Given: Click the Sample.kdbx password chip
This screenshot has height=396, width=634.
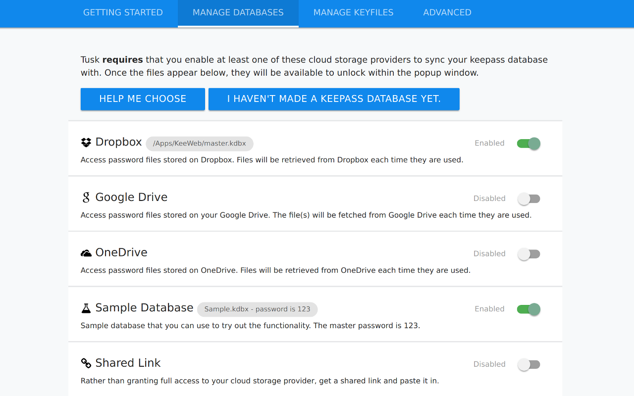Looking at the screenshot, I should (x=257, y=309).
